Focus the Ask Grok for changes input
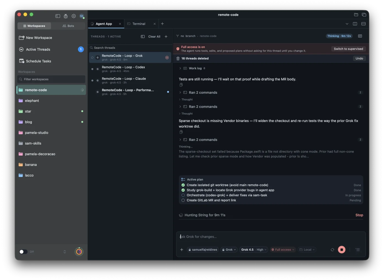Viewport: 384px width, 280px height. point(271,237)
